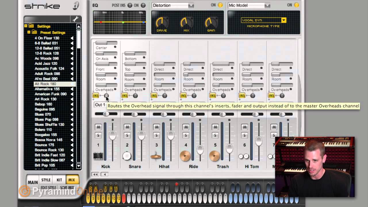Collapse the Preset Settings tree node

29,32
